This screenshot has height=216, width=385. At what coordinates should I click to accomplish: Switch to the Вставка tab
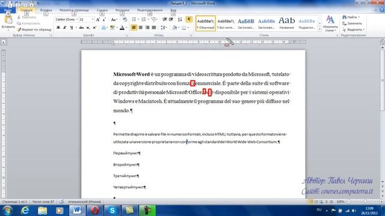46,10
